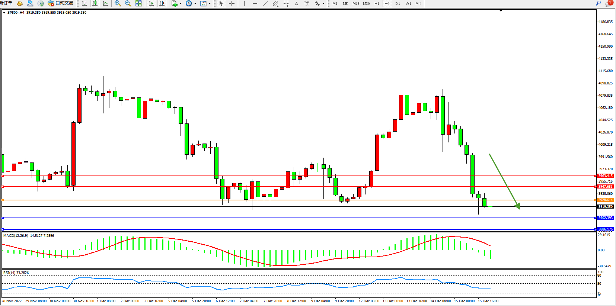Zoom out of the chart
Viewport: 616px width, 306px height.
pyautogui.click(x=128, y=3)
